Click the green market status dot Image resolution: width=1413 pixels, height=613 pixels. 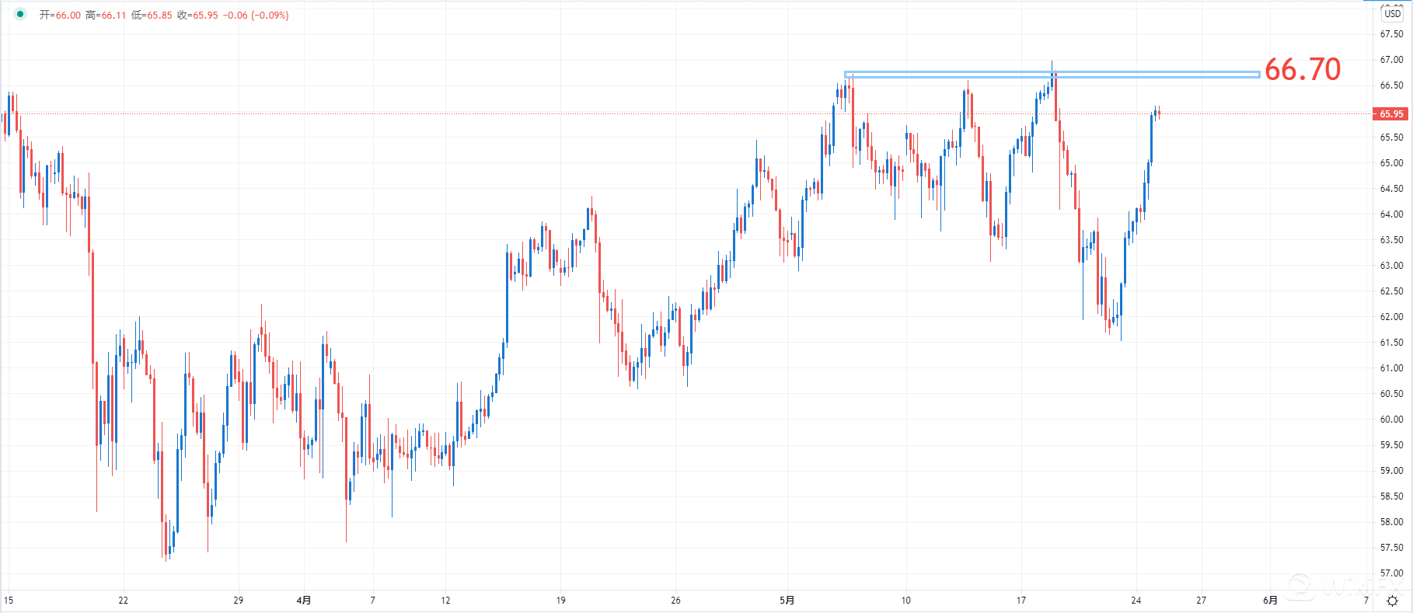[x=20, y=14]
